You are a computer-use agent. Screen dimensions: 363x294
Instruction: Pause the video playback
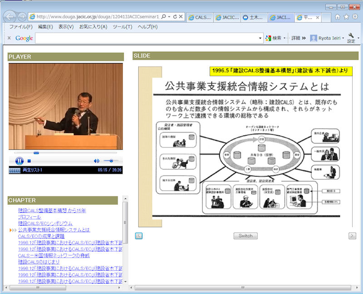20,161
